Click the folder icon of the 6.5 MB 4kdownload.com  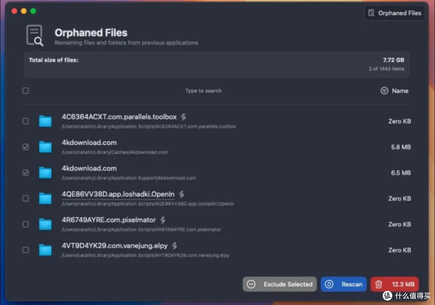pos(45,172)
